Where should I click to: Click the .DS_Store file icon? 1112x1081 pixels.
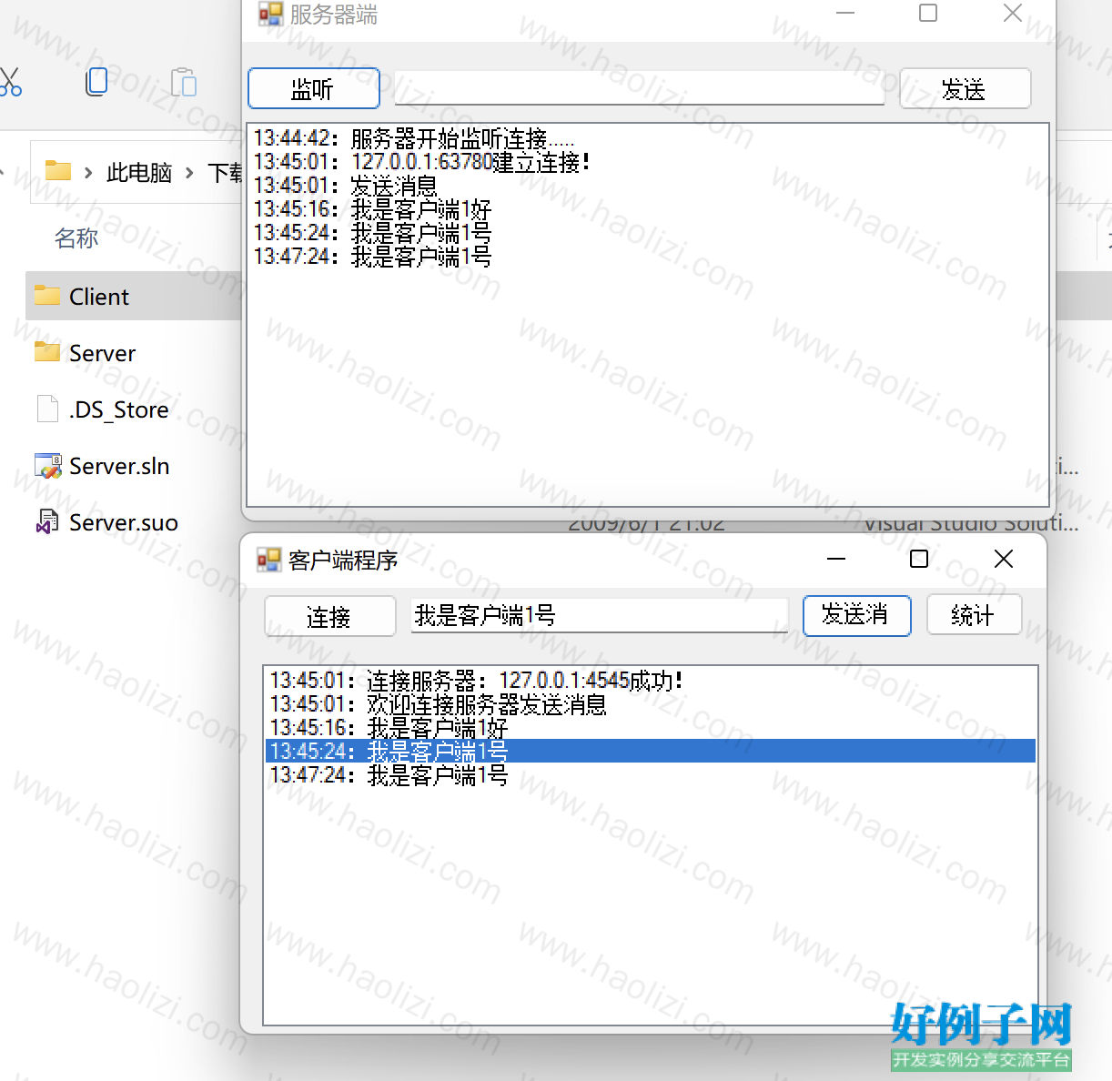pyautogui.click(x=47, y=409)
